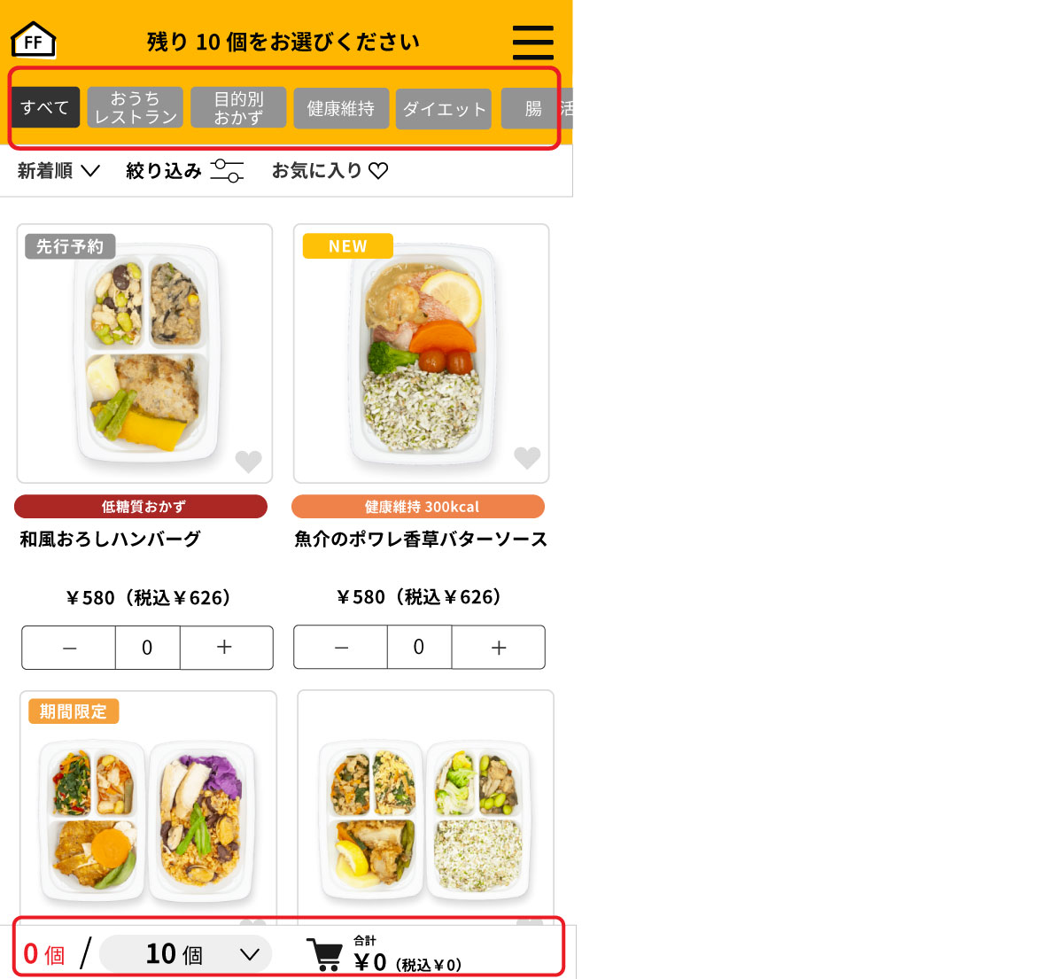Choose the 健康維持 category tab
This screenshot has height=979, width=1063.
[x=341, y=108]
